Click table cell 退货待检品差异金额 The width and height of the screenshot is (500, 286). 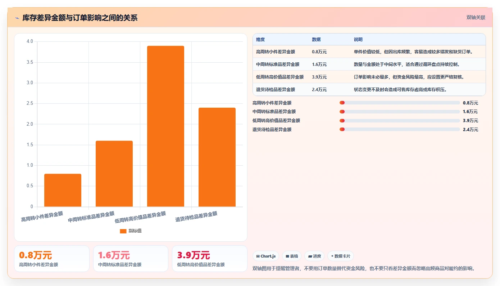click(x=276, y=90)
